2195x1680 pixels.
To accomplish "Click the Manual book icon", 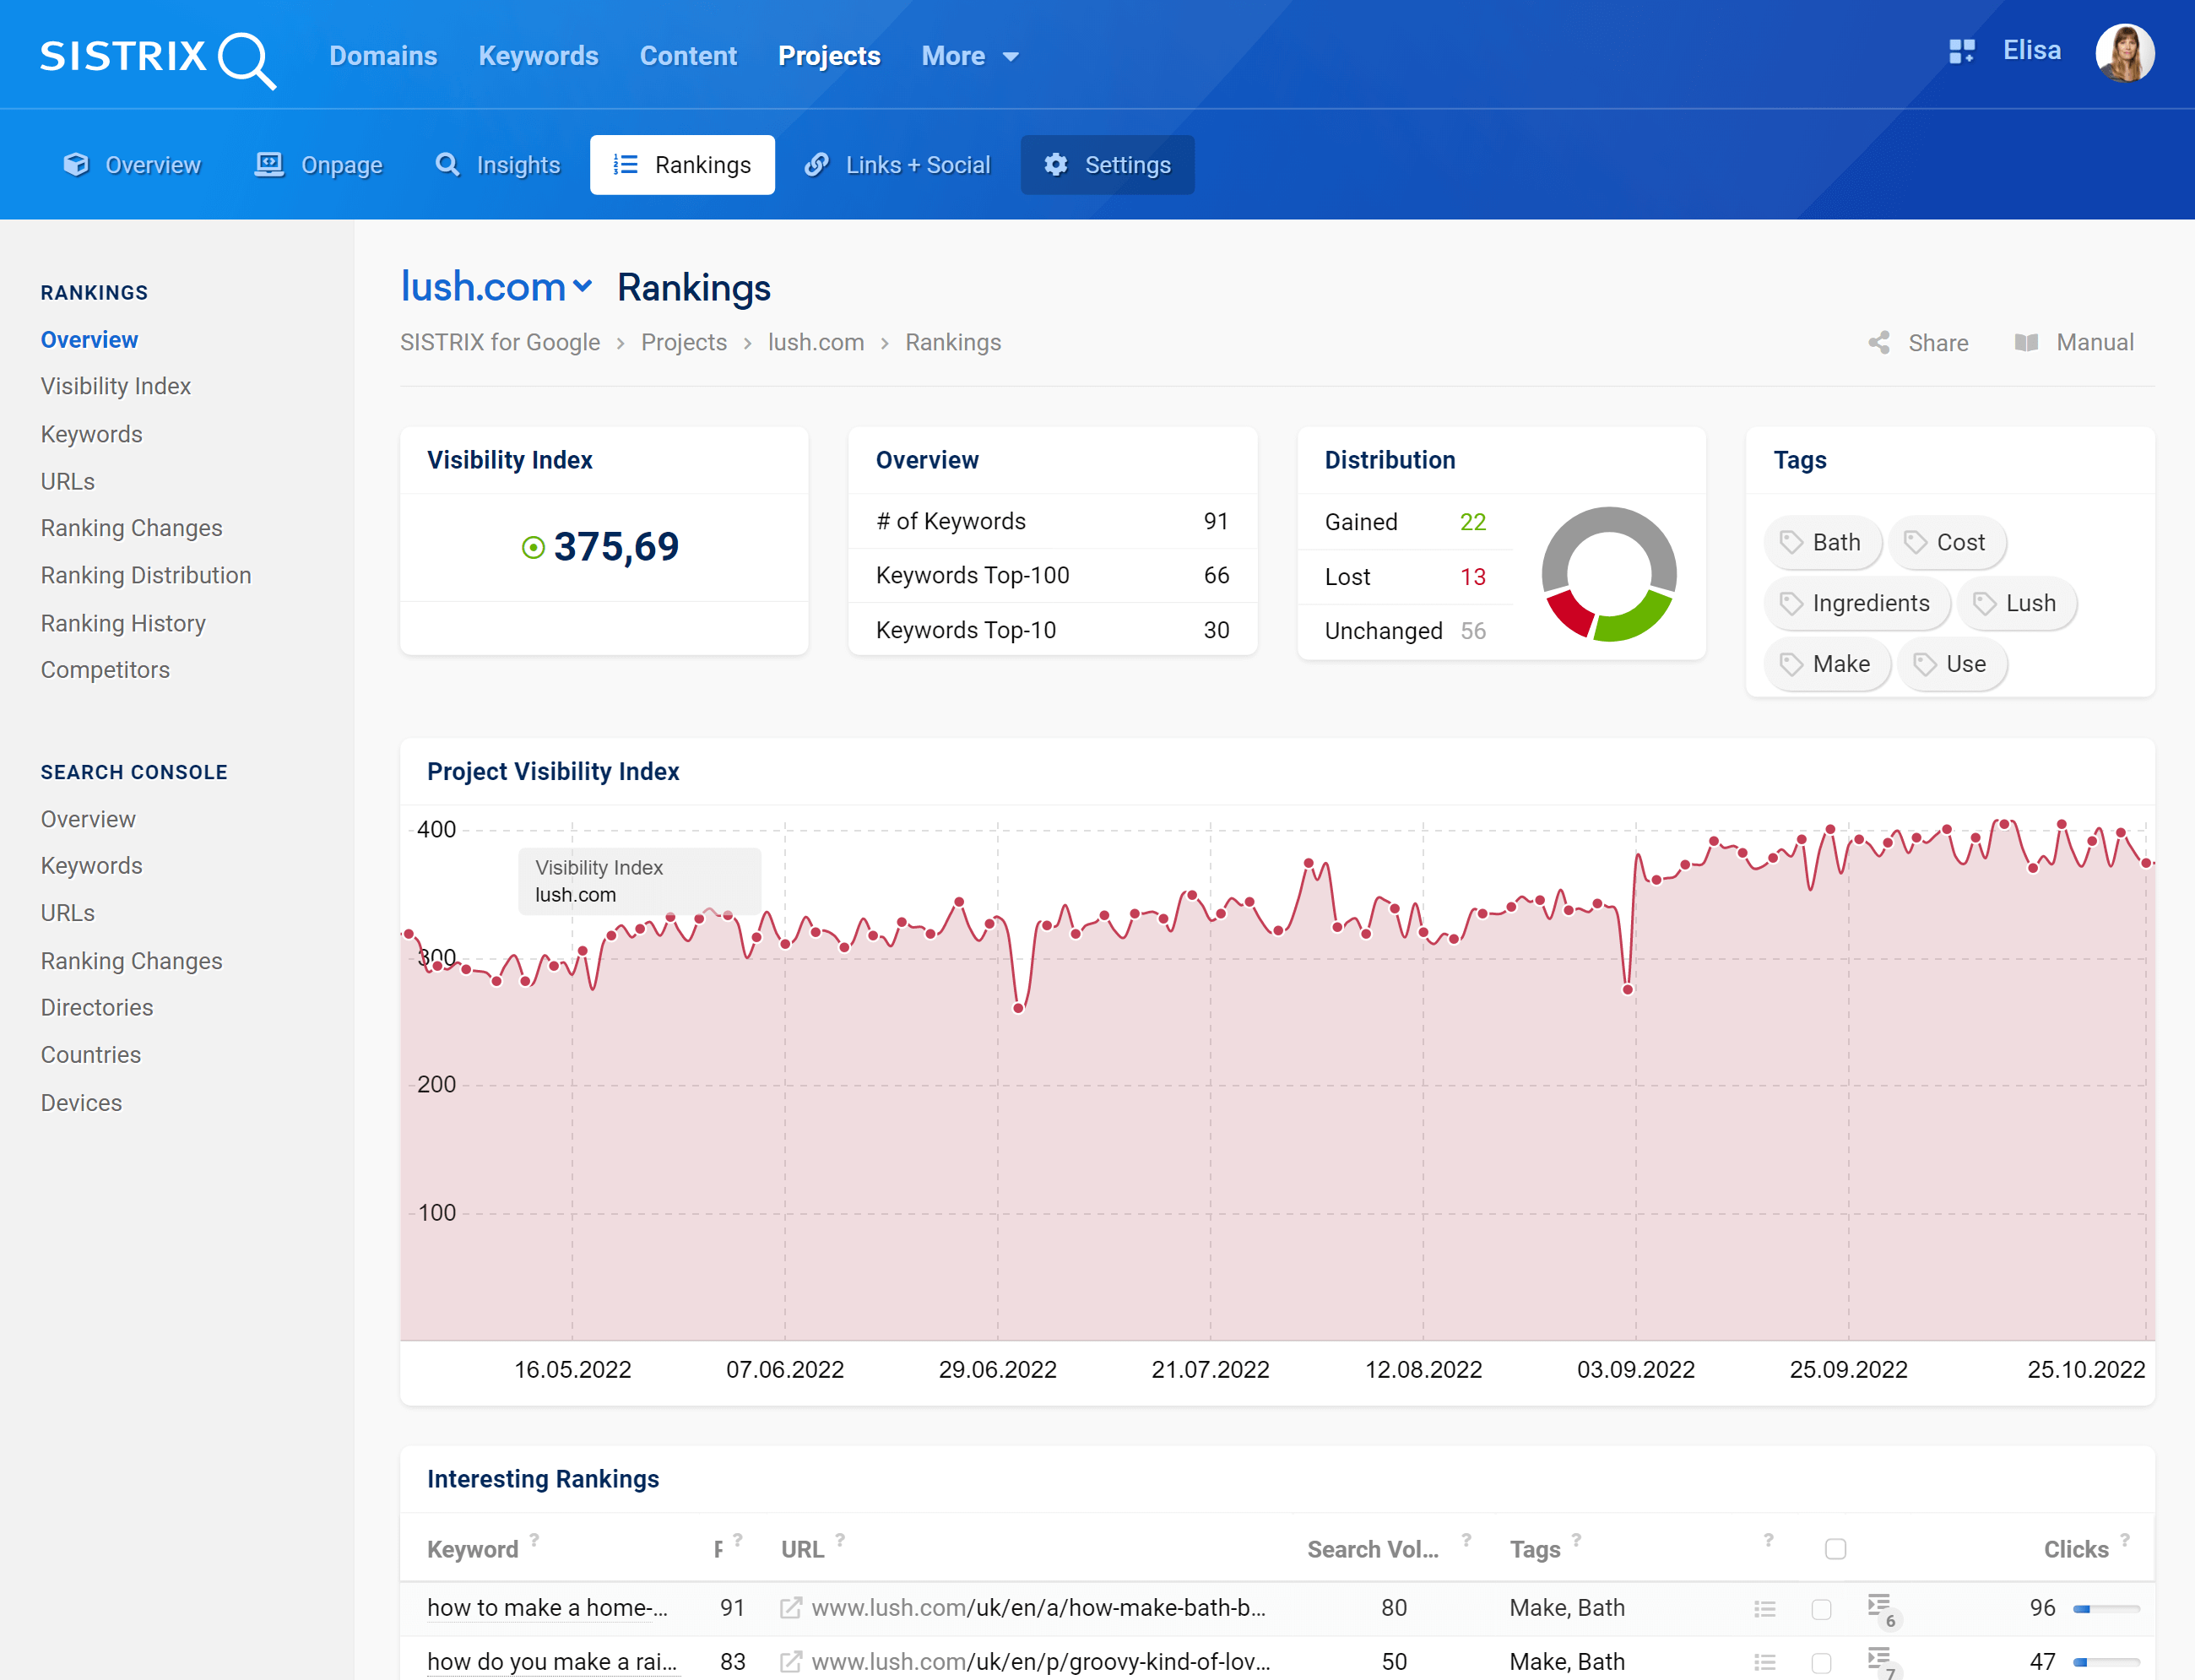I will point(2026,343).
